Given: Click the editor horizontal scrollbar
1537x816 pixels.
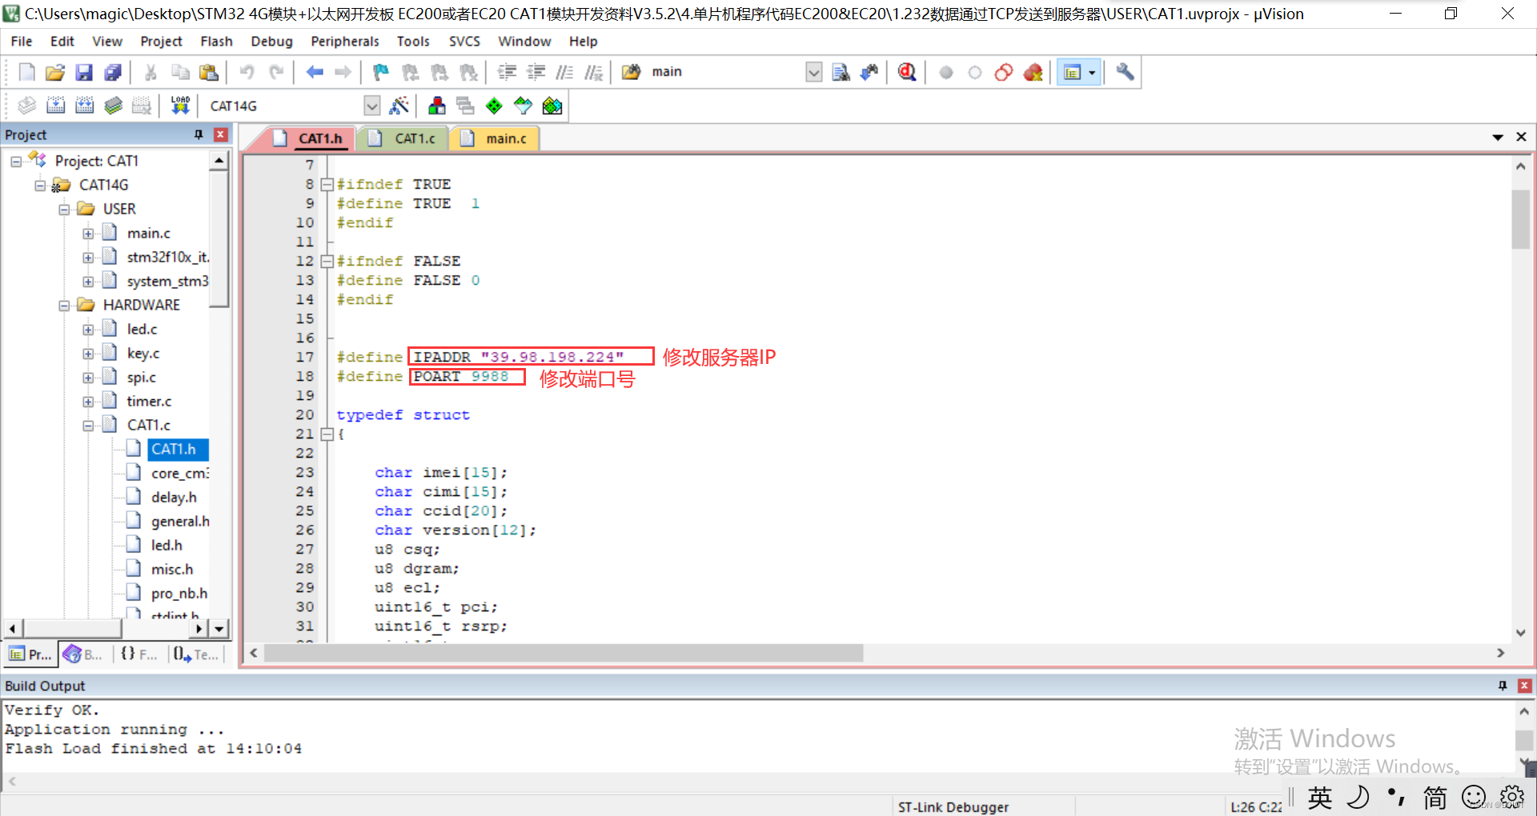Looking at the screenshot, I should tap(564, 653).
